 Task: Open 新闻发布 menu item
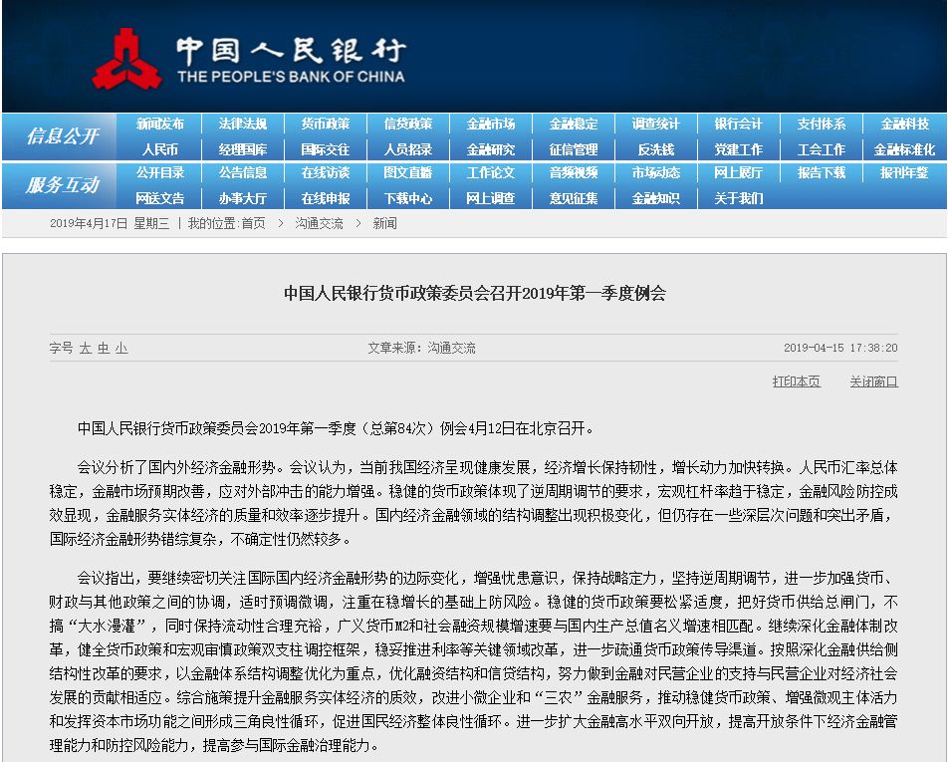159,124
